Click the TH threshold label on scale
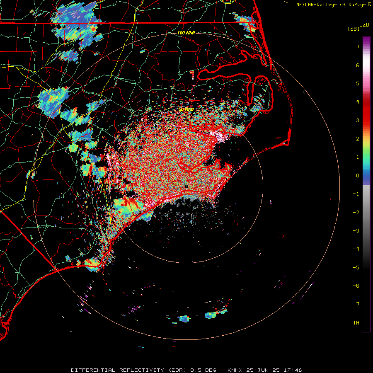 click(x=356, y=323)
